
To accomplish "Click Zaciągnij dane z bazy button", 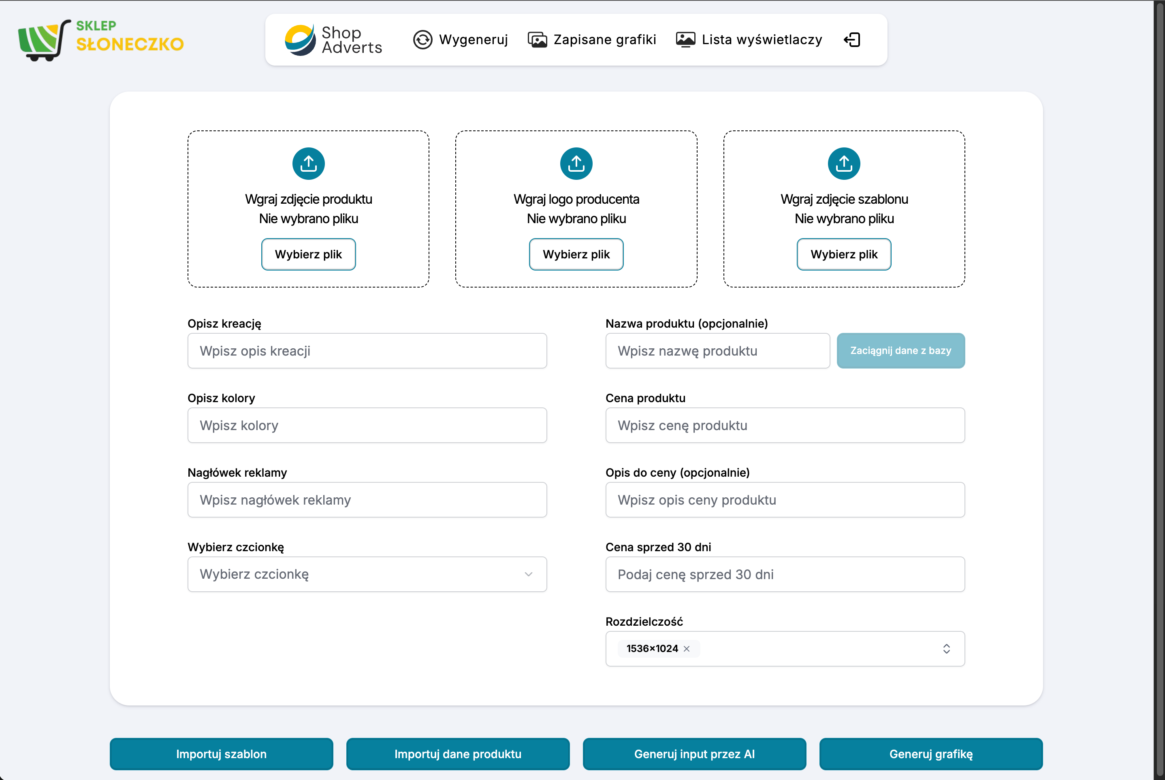I will (x=900, y=351).
